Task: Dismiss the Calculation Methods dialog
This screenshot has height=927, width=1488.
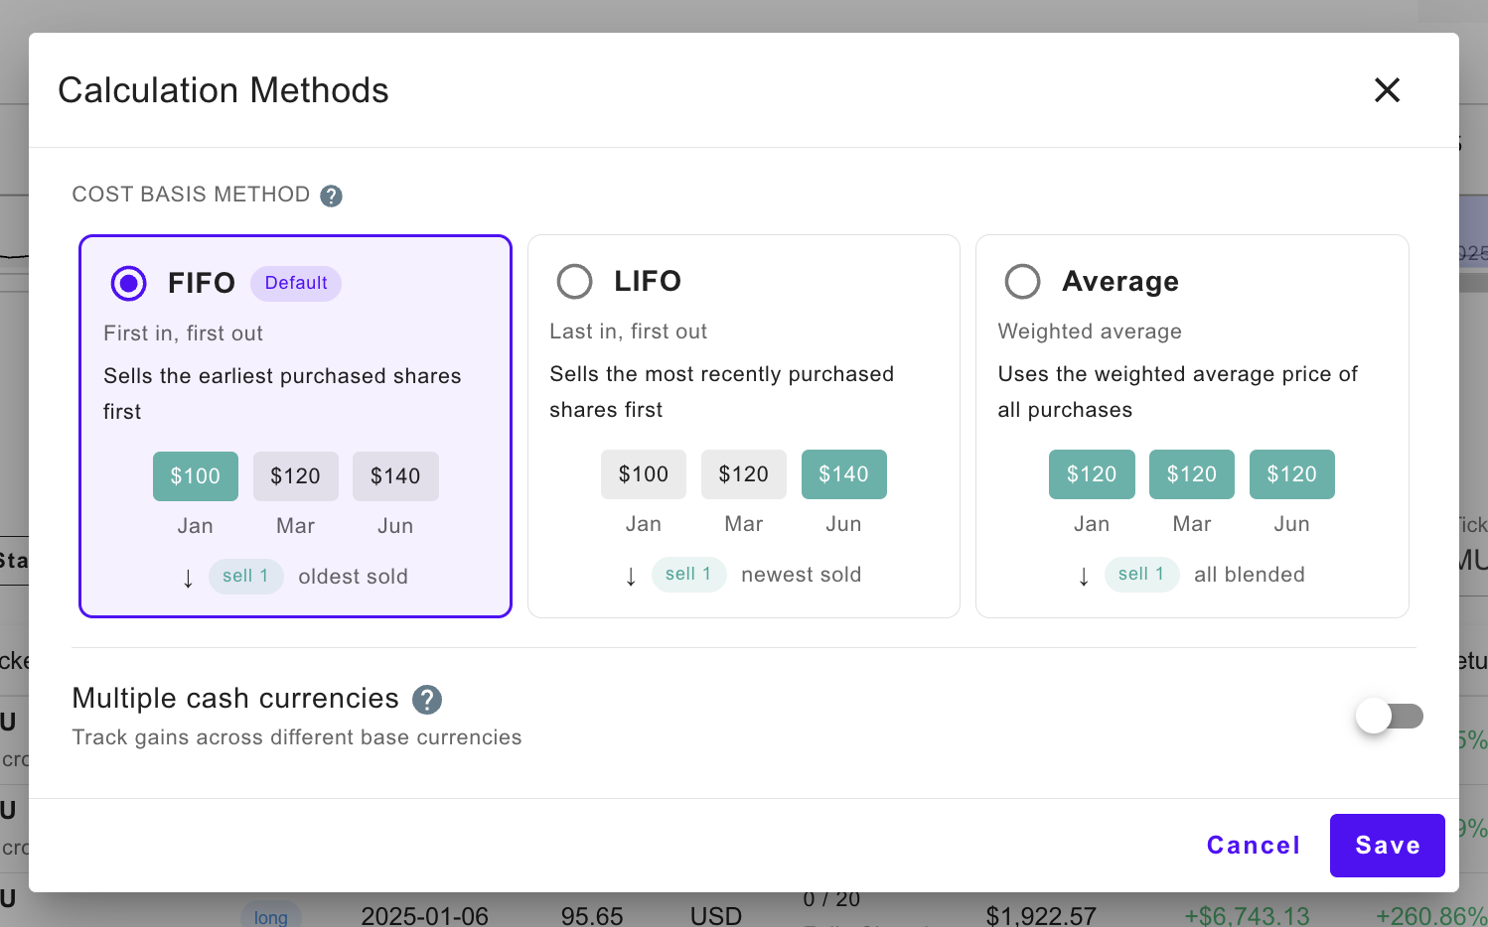Action: [1387, 90]
